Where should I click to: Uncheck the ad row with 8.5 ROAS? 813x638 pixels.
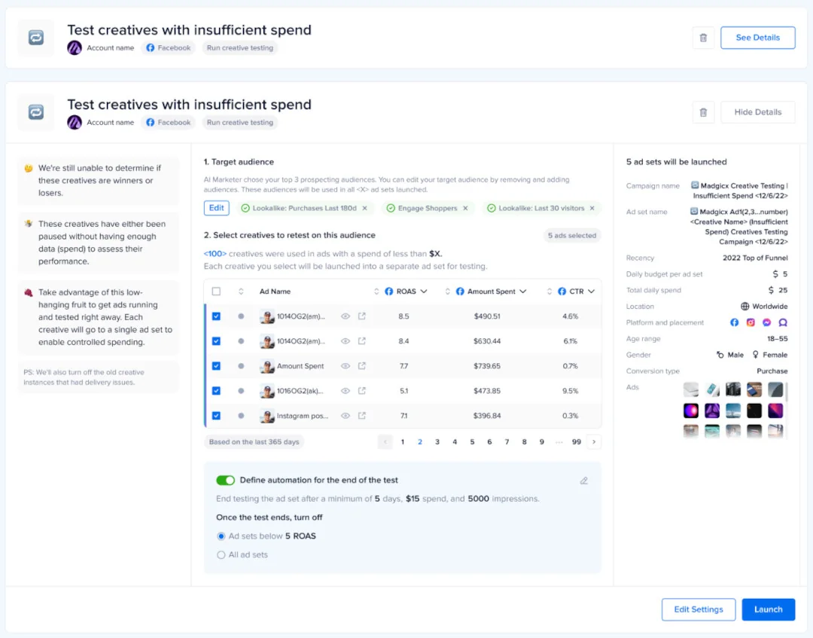click(216, 316)
